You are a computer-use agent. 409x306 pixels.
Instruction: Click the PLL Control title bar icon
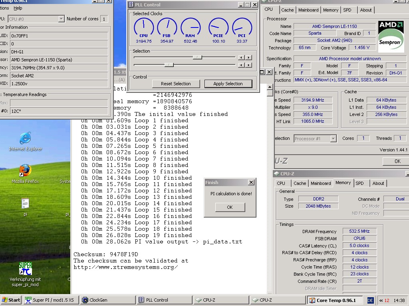[x=131, y=5]
